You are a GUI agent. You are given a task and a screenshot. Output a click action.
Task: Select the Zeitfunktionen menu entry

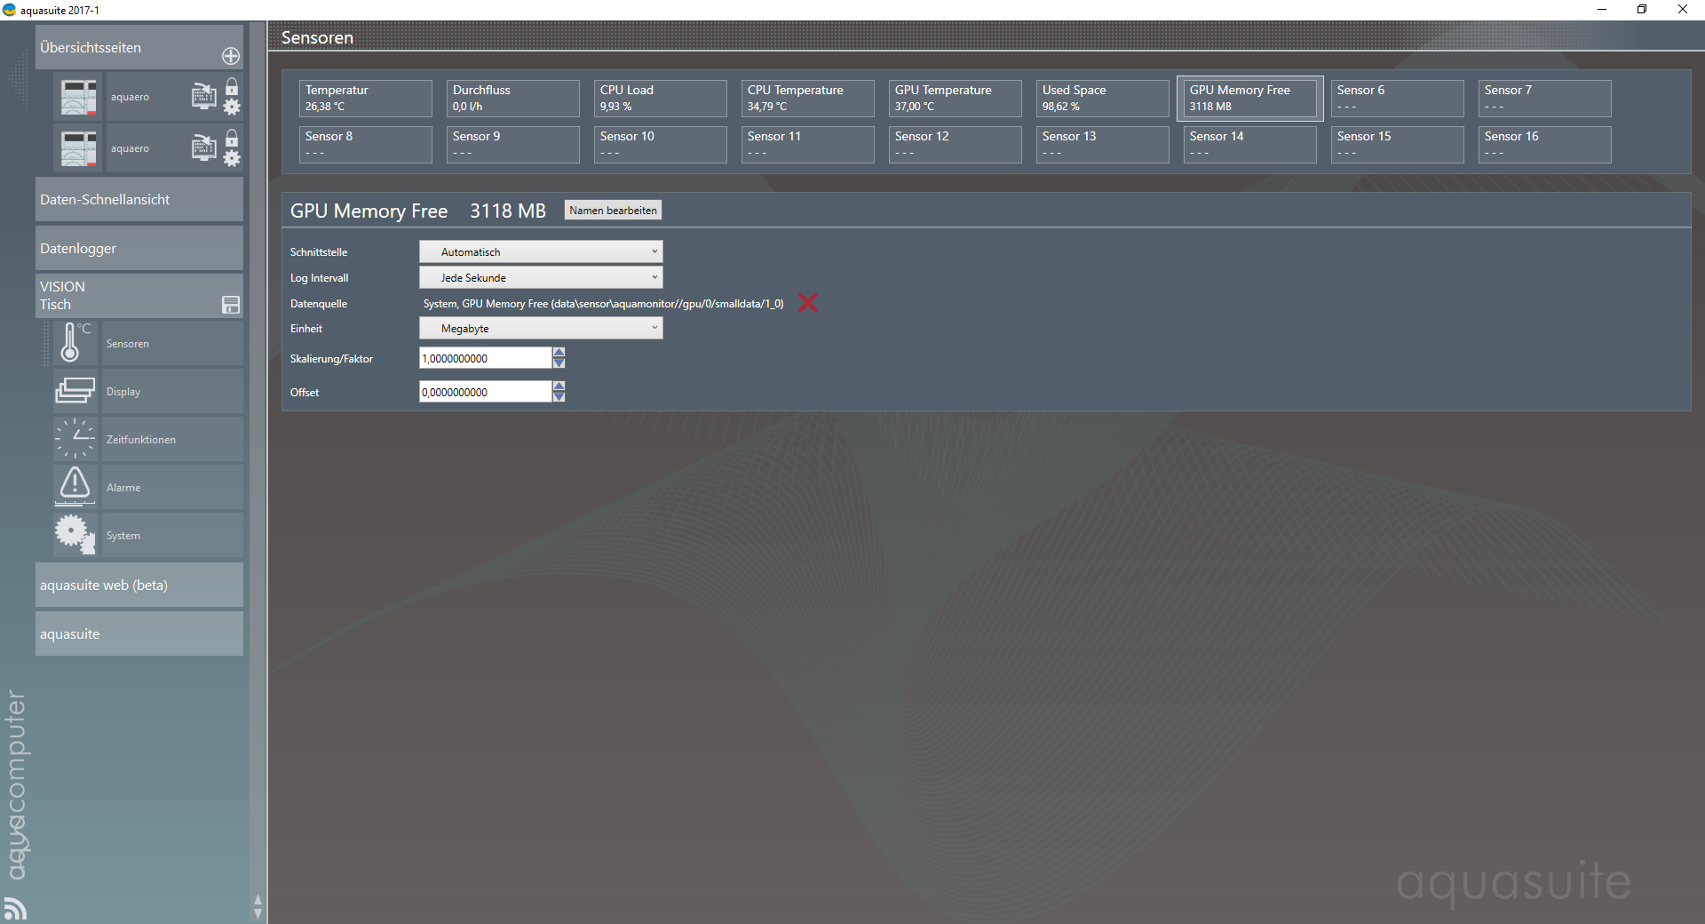(x=172, y=439)
